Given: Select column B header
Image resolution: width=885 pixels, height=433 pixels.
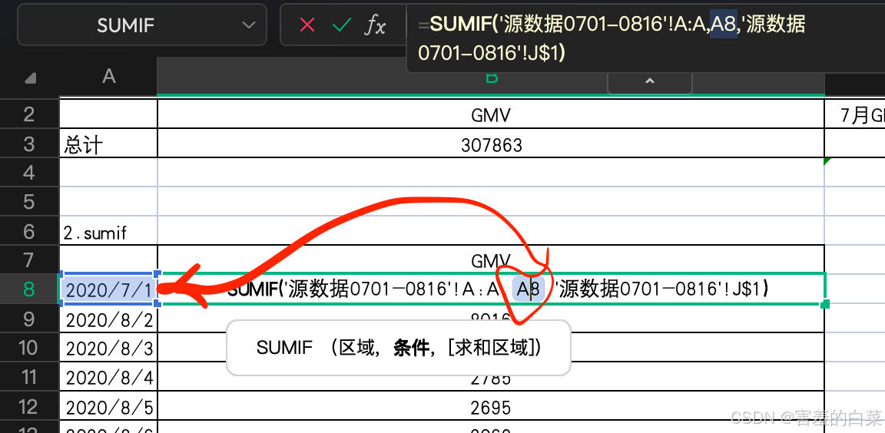Looking at the screenshot, I should (x=491, y=78).
